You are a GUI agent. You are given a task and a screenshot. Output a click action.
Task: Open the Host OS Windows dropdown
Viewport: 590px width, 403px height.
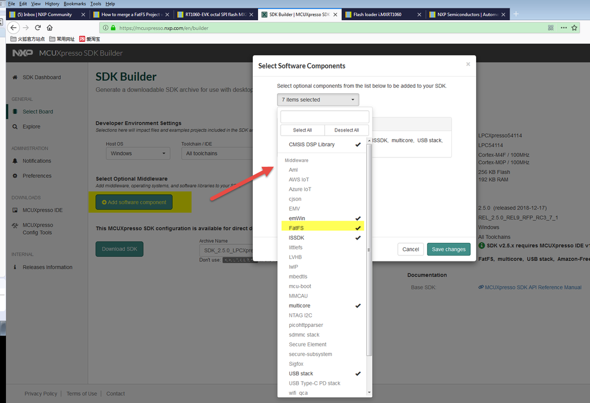click(x=138, y=153)
